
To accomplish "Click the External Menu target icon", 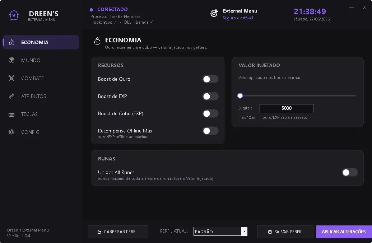I will coord(214,13).
